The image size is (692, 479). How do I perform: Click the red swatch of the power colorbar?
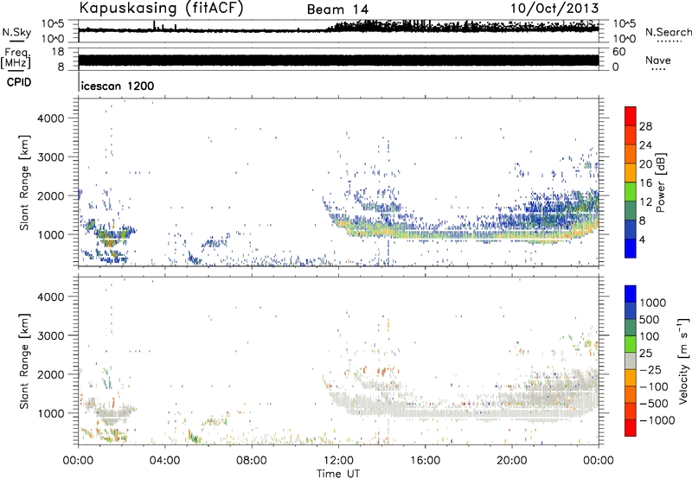[631, 116]
